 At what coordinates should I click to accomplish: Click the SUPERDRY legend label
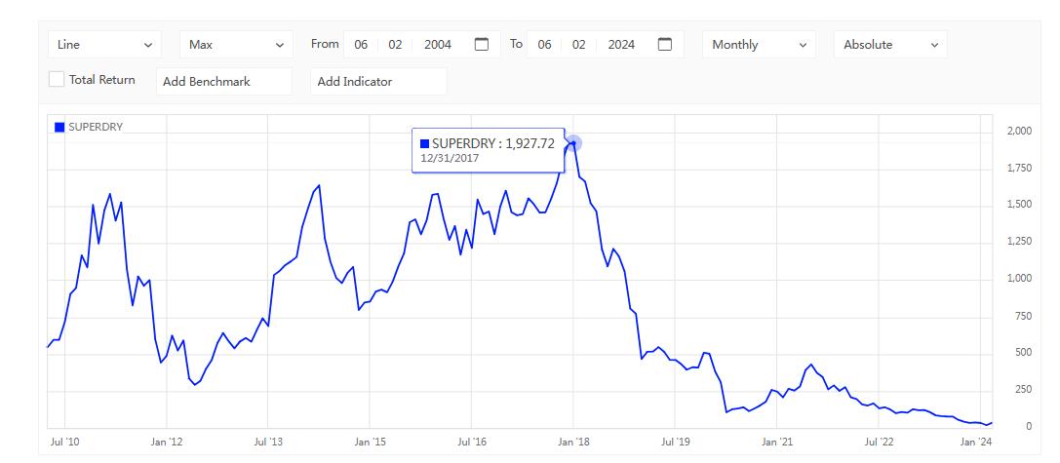click(96, 127)
